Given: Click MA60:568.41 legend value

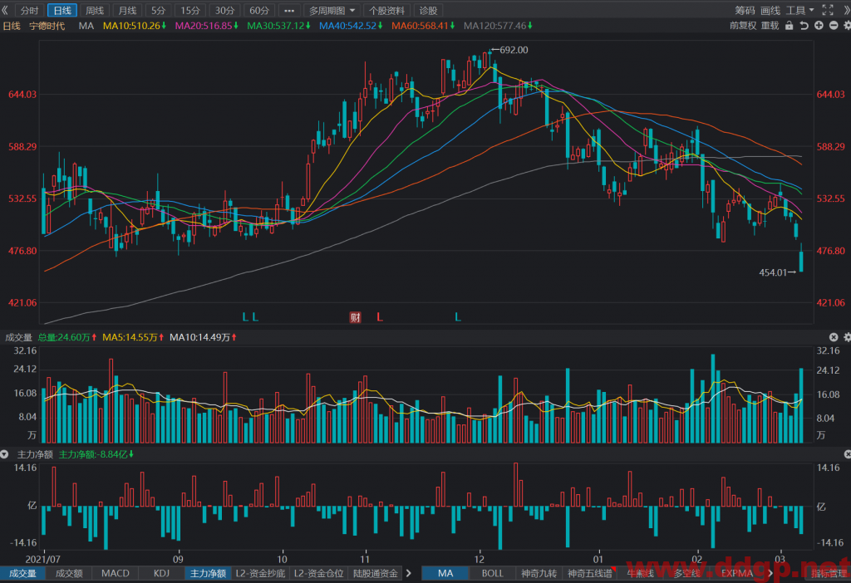Looking at the screenshot, I should 423,26.
